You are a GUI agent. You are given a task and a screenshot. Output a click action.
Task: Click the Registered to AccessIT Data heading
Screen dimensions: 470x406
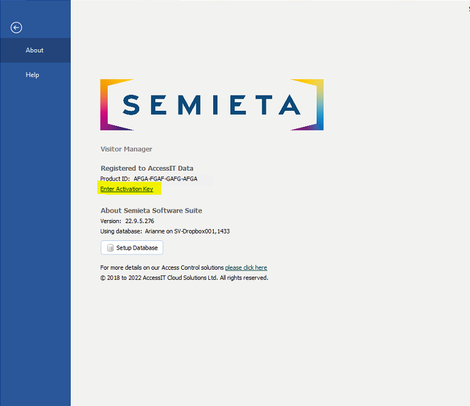pos(147,168)
